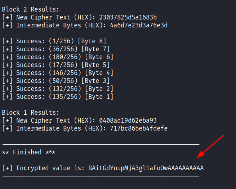The width and height of the screenshot is (236, 189).
Task: Click the Success (17/256) Byte 5 line
Action: [56, 65]
